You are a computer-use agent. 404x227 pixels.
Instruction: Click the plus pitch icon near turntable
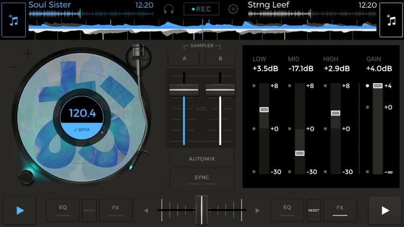pyautogui.click(x=28, y=53)
